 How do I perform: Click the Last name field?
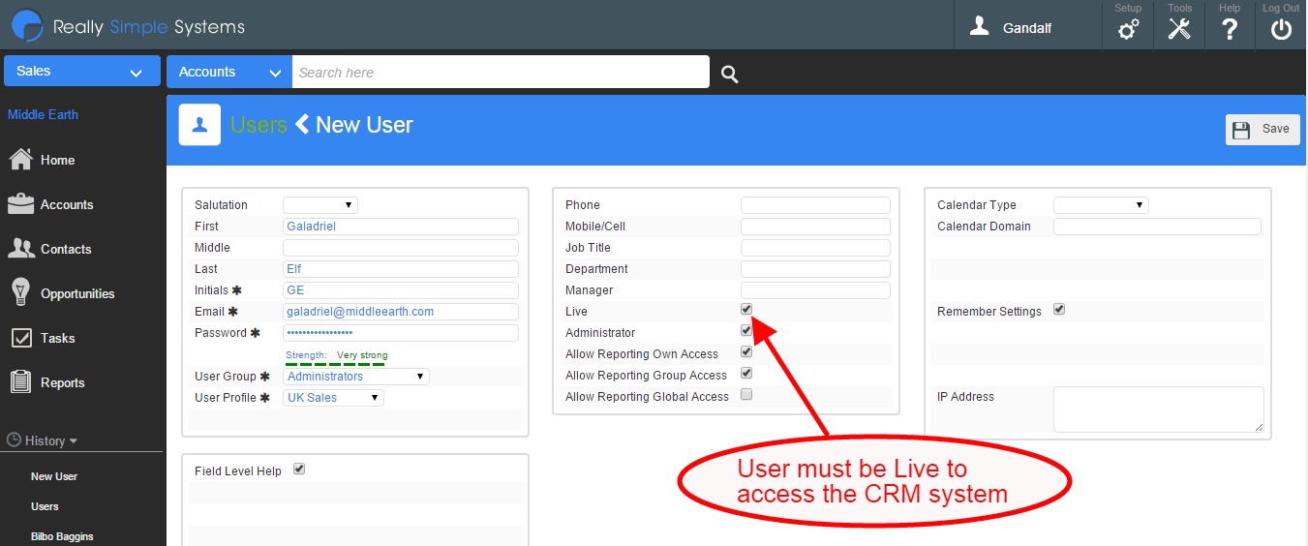401,269
